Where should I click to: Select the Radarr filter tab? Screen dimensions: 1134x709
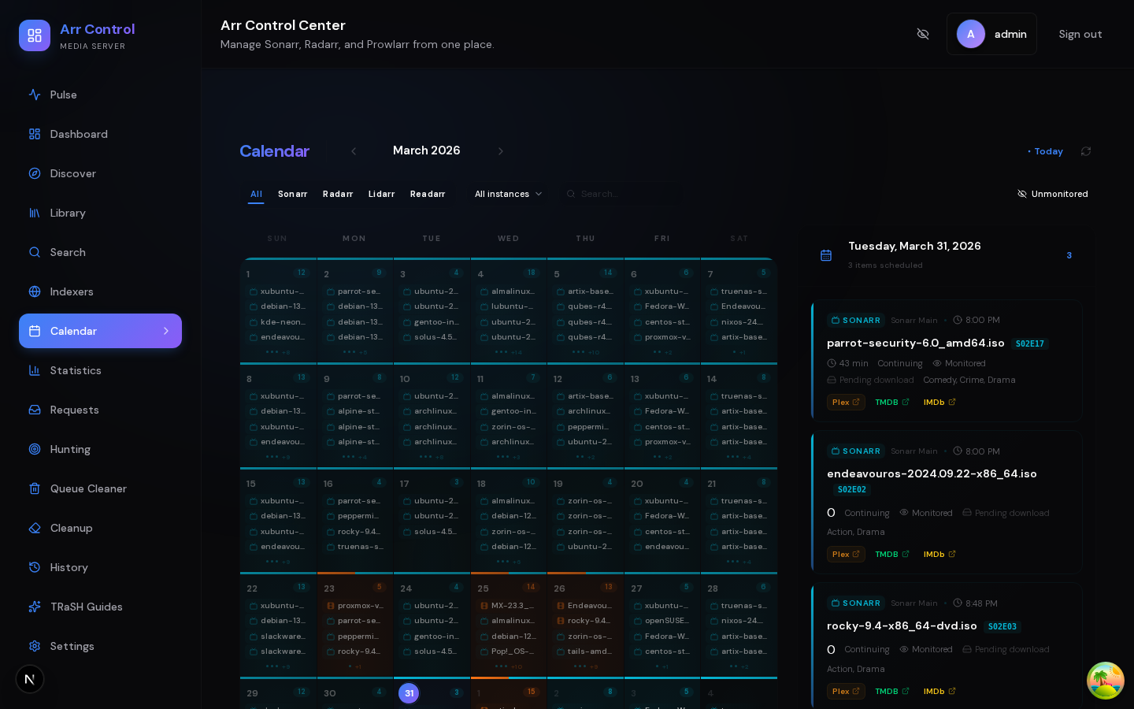338,194
